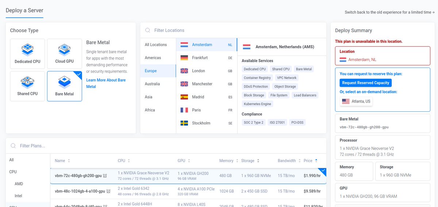The height and width of the screenshot is (207, 438).
Task: Sort plans by GPU column
Action: (184, 161)
